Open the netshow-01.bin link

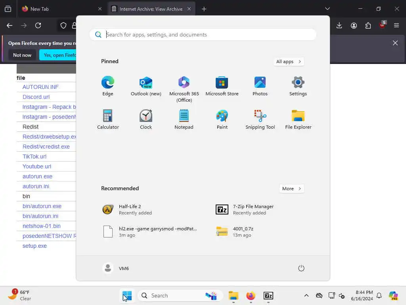[x=41, y=226]
